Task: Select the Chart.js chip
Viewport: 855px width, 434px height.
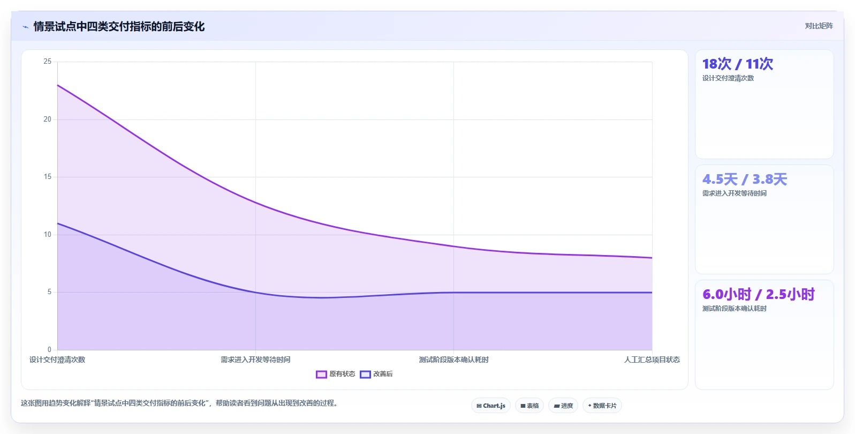Action: pyautogui.click(x=491, y=406)
